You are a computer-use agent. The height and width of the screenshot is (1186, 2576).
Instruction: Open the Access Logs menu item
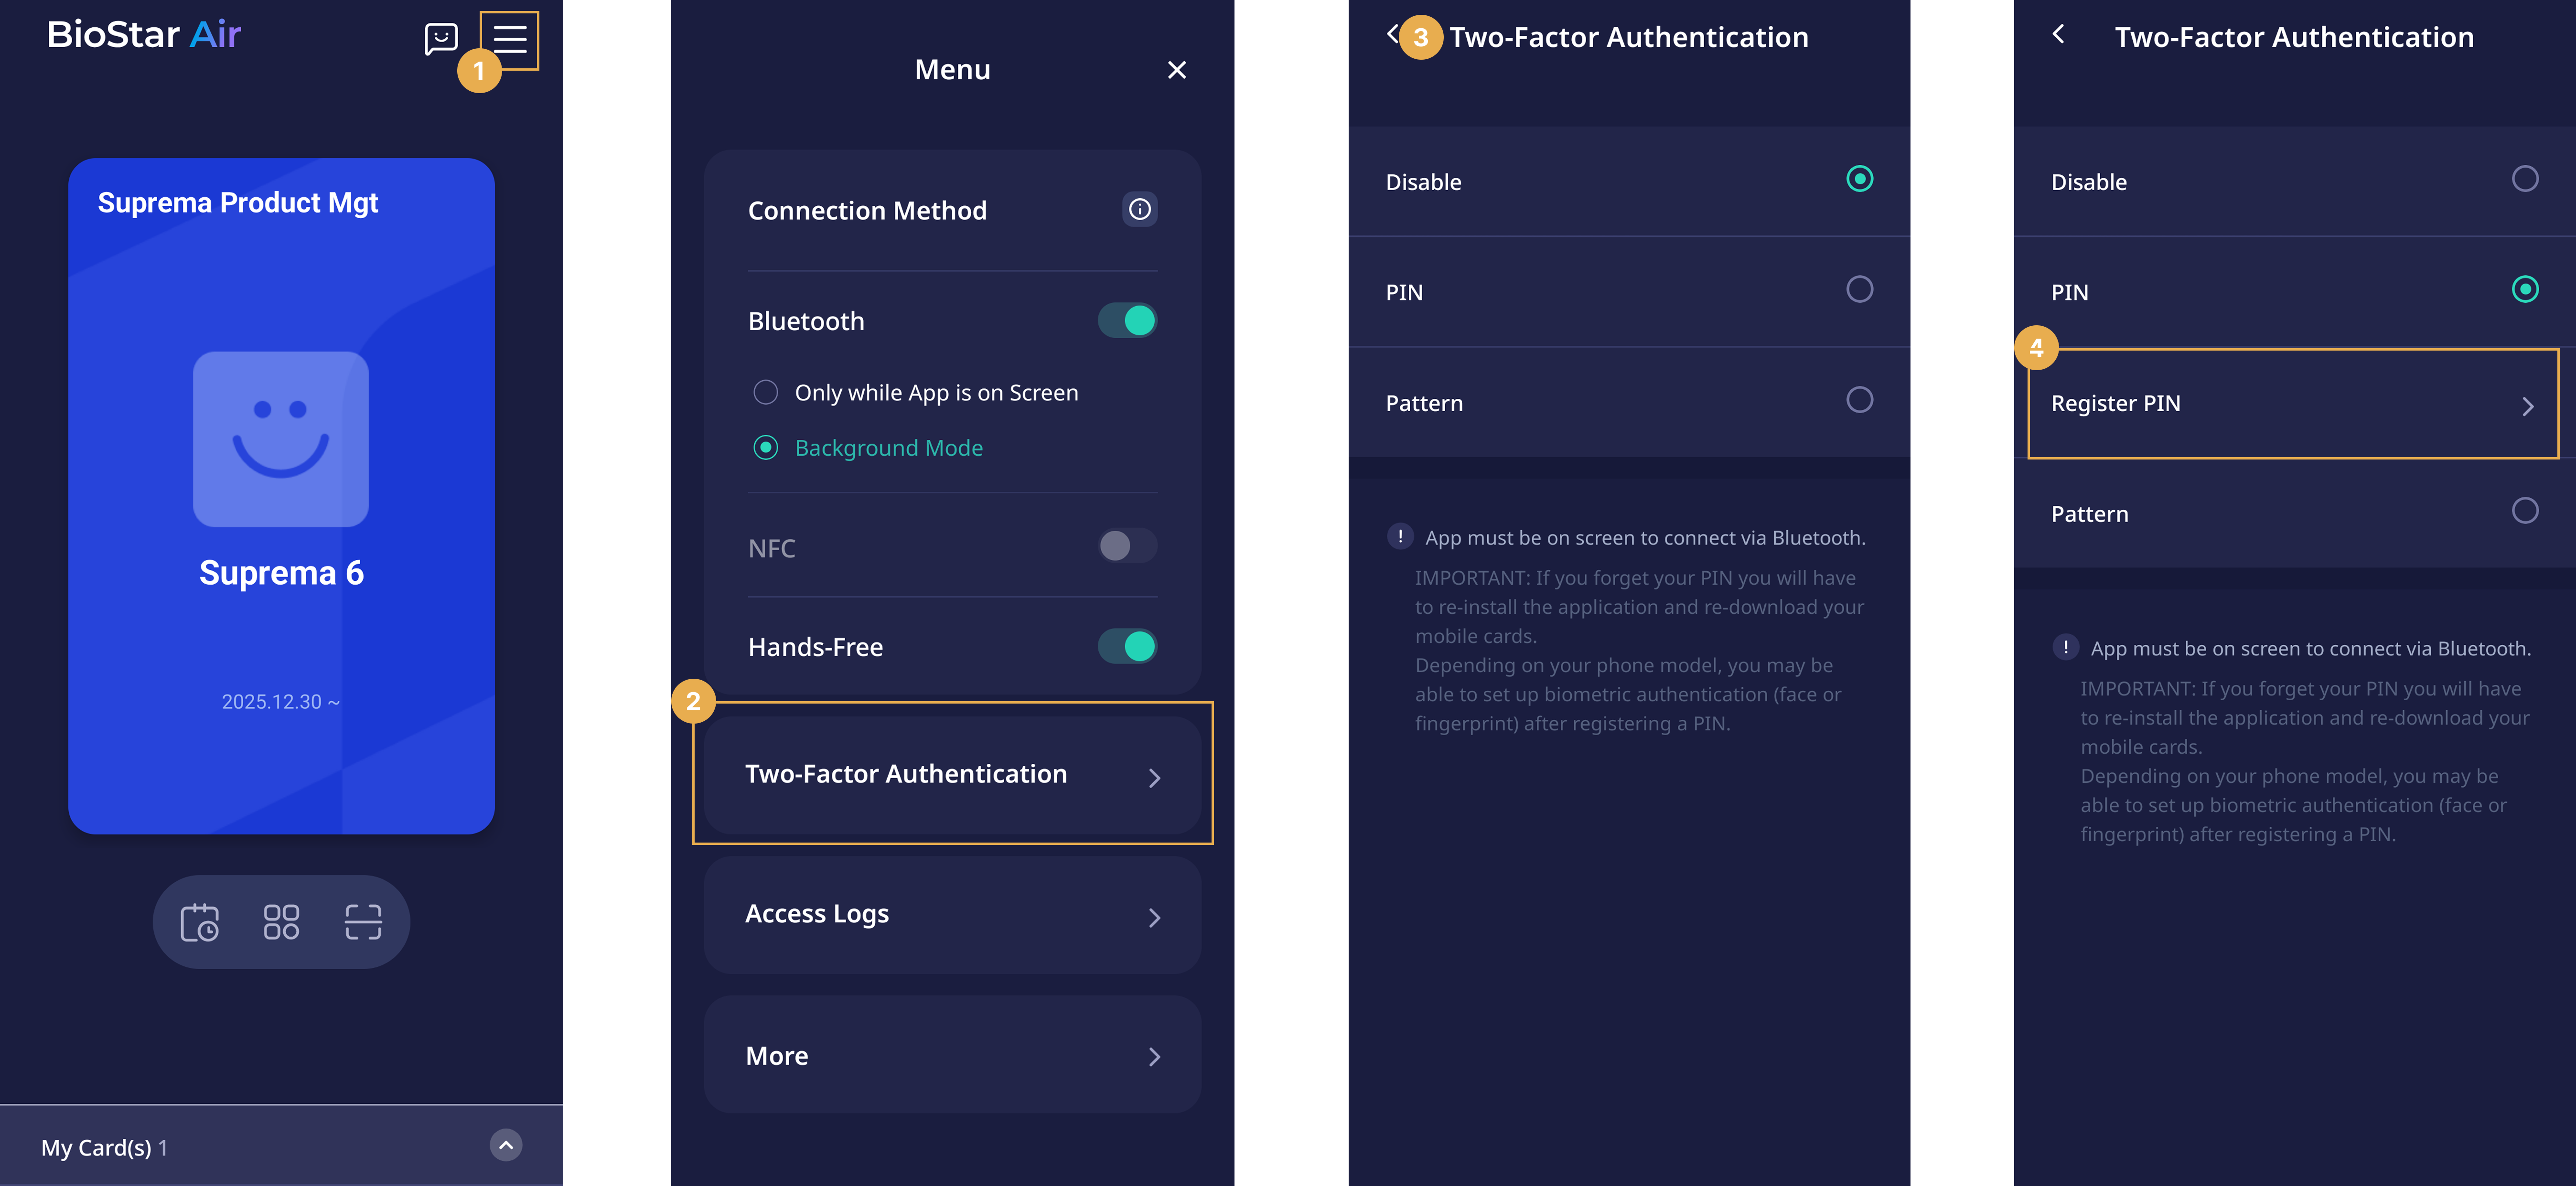[x=952, y=915]
